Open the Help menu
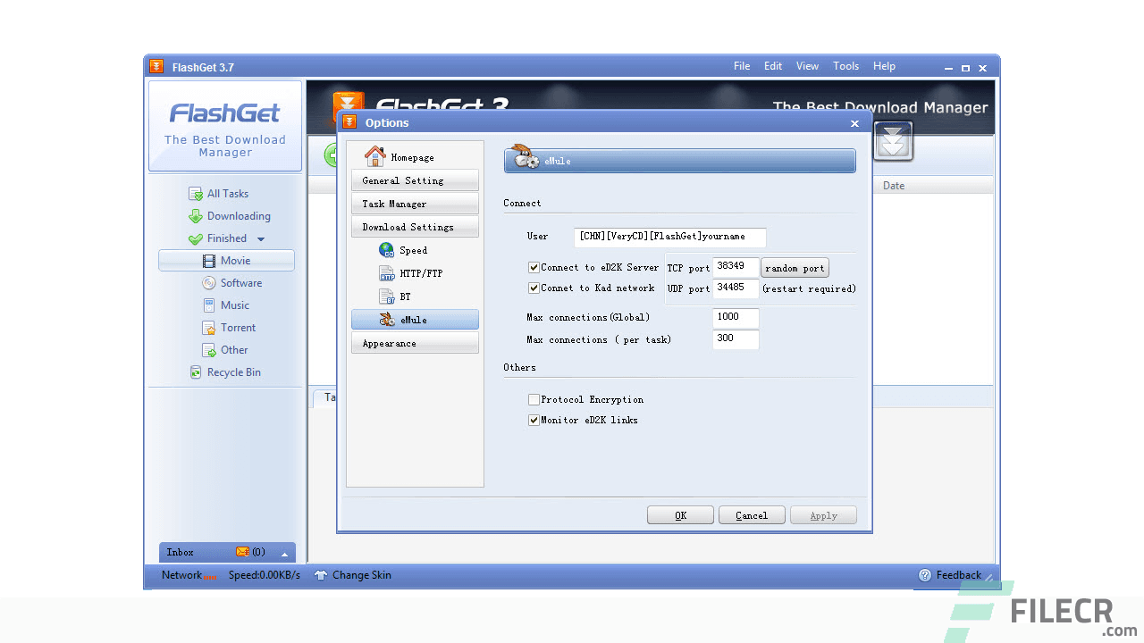Viewport: 1144px width, 643px height. point(884,66)
